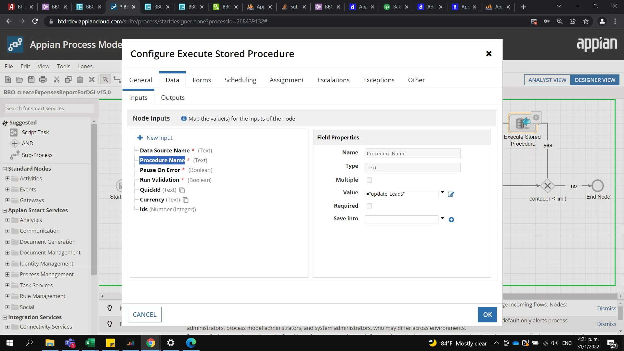Click the Value expression field

click(x=401, y=194)
